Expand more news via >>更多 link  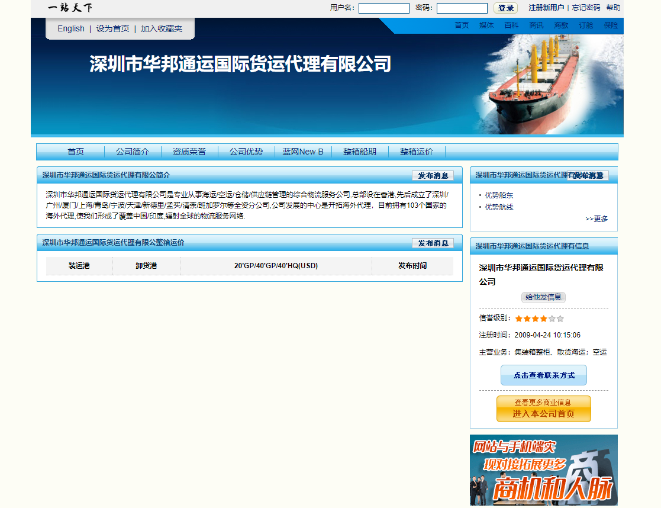595,218
